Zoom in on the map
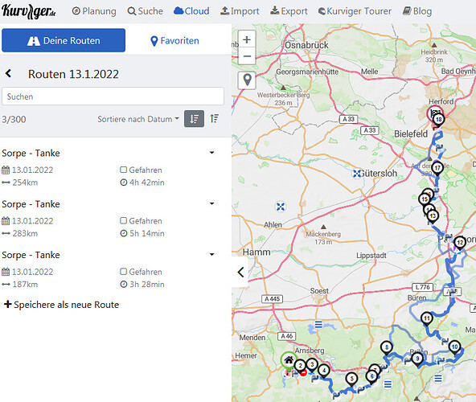Image resolution: width=476 pixels, height=402 pixels. (247, 39)
